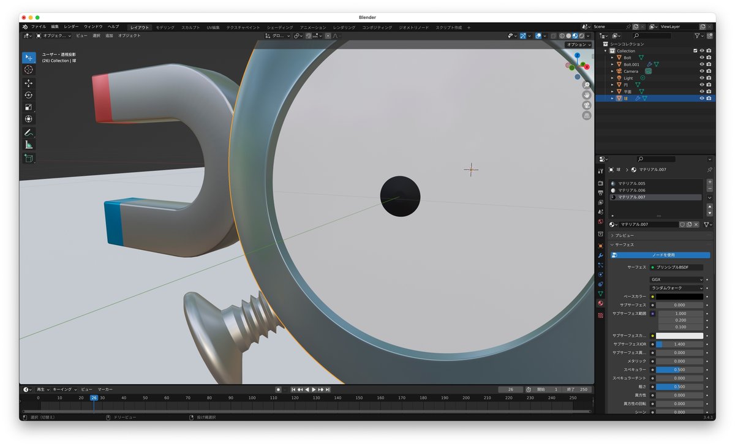
Task: Click the outliner search field
Action: 652,36
